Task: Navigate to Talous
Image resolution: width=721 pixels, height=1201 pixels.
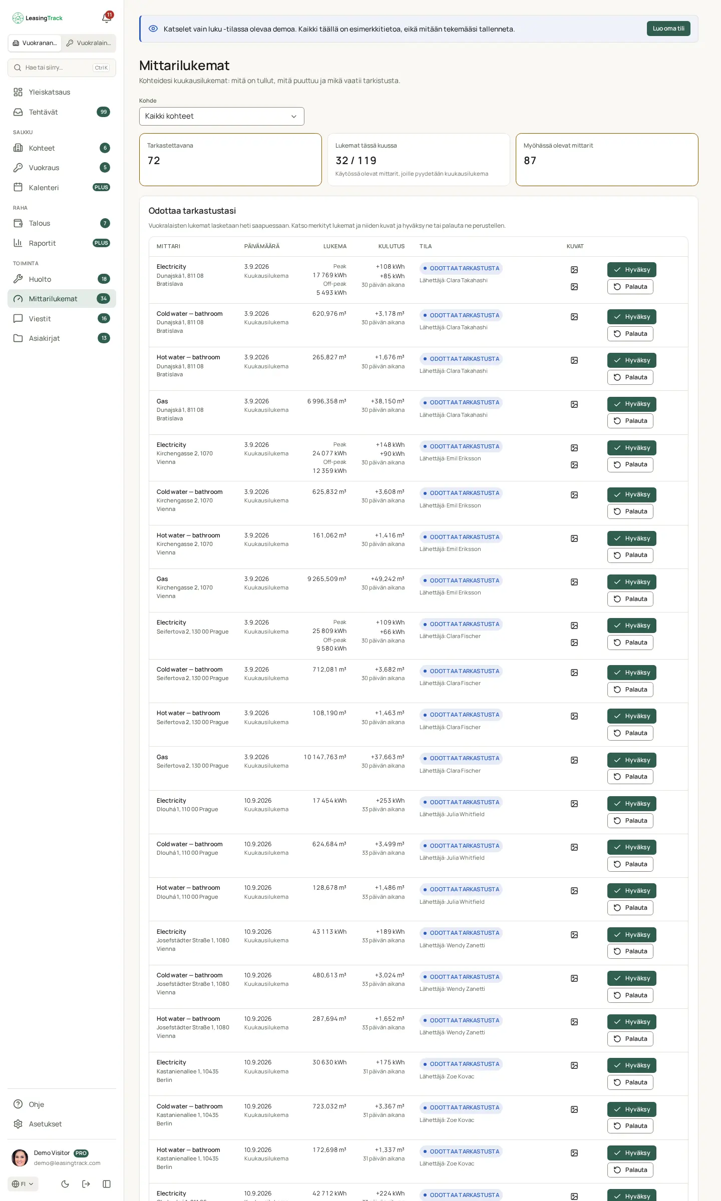Action: 62,223
